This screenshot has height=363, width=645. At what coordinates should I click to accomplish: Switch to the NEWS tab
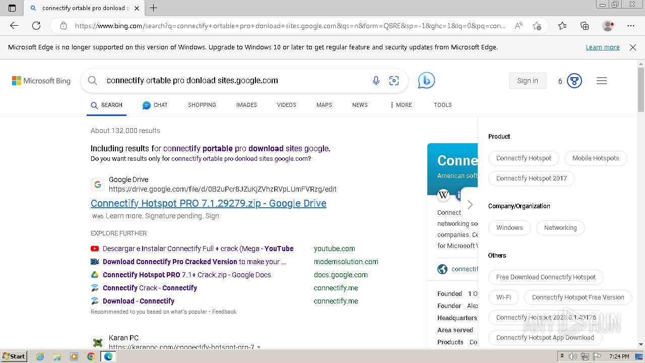click(x=360, y=105)
